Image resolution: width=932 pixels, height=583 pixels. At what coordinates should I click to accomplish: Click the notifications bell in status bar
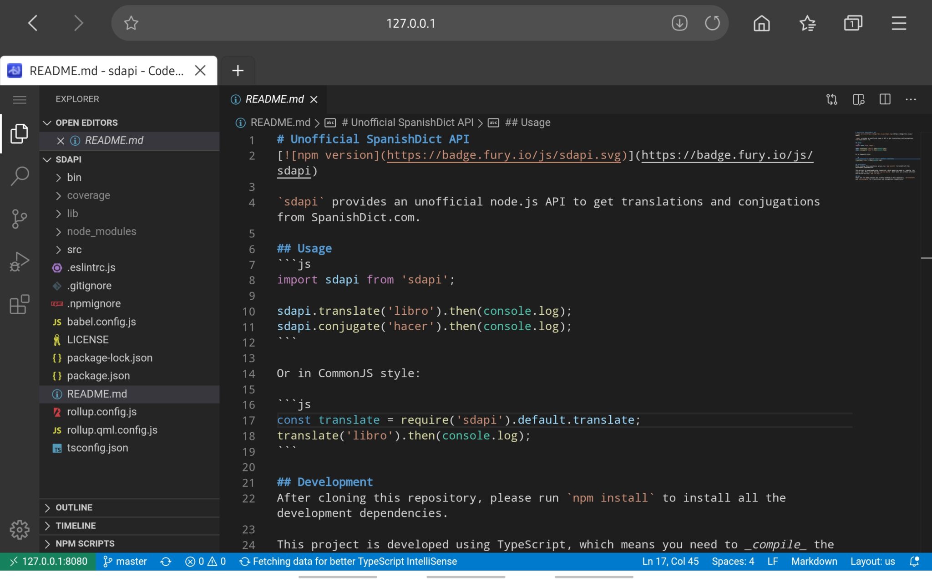(x=914, y=561)
